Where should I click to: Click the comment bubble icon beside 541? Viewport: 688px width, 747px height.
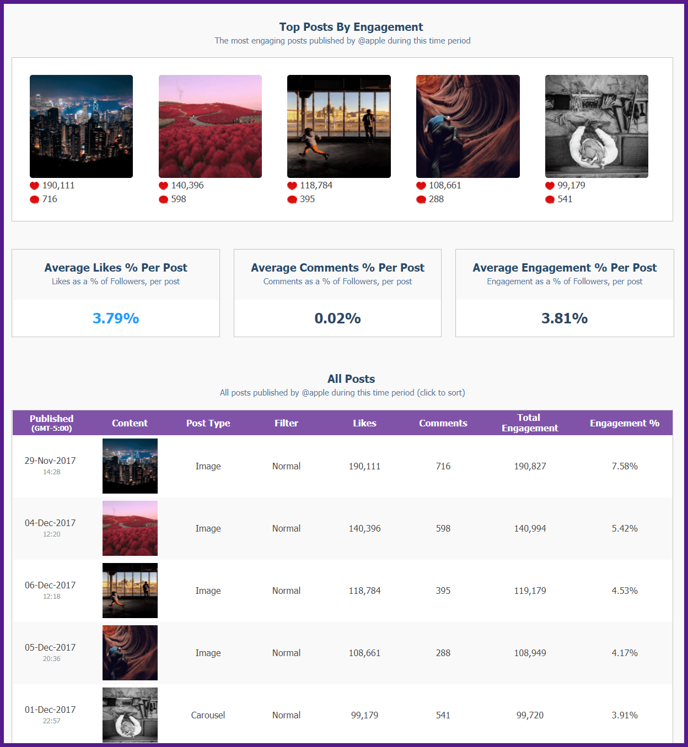550,199
